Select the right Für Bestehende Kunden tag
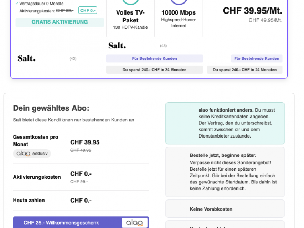Screen dimensions: 304x228 point(257,58)
